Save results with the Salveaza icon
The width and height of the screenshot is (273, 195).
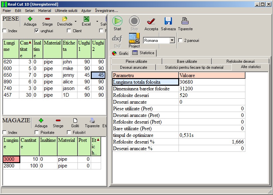[x=168, y=21]
